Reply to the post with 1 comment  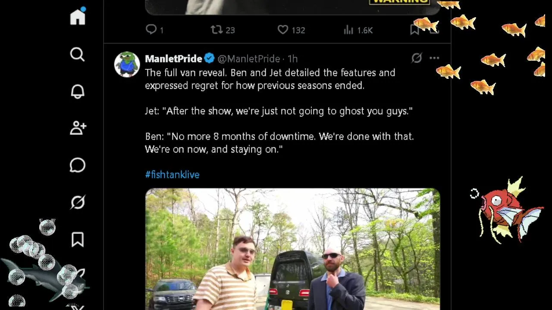(151, 30)
